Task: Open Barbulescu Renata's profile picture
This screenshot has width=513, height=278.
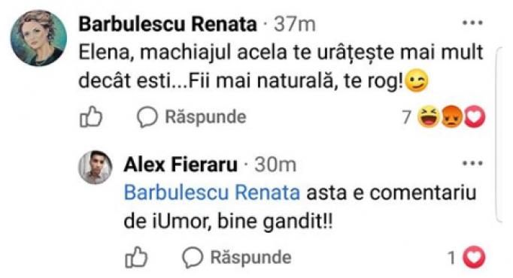Action: (38, 38)
